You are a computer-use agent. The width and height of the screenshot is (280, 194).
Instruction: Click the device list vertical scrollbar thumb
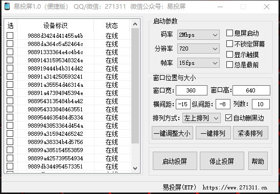(135, 86)
